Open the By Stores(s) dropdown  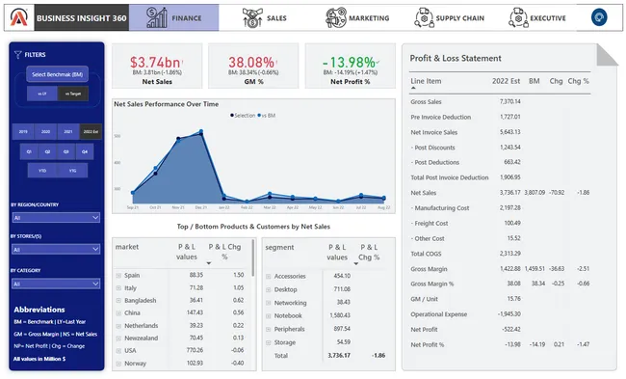pyautogui.click(x=56, y=249)
